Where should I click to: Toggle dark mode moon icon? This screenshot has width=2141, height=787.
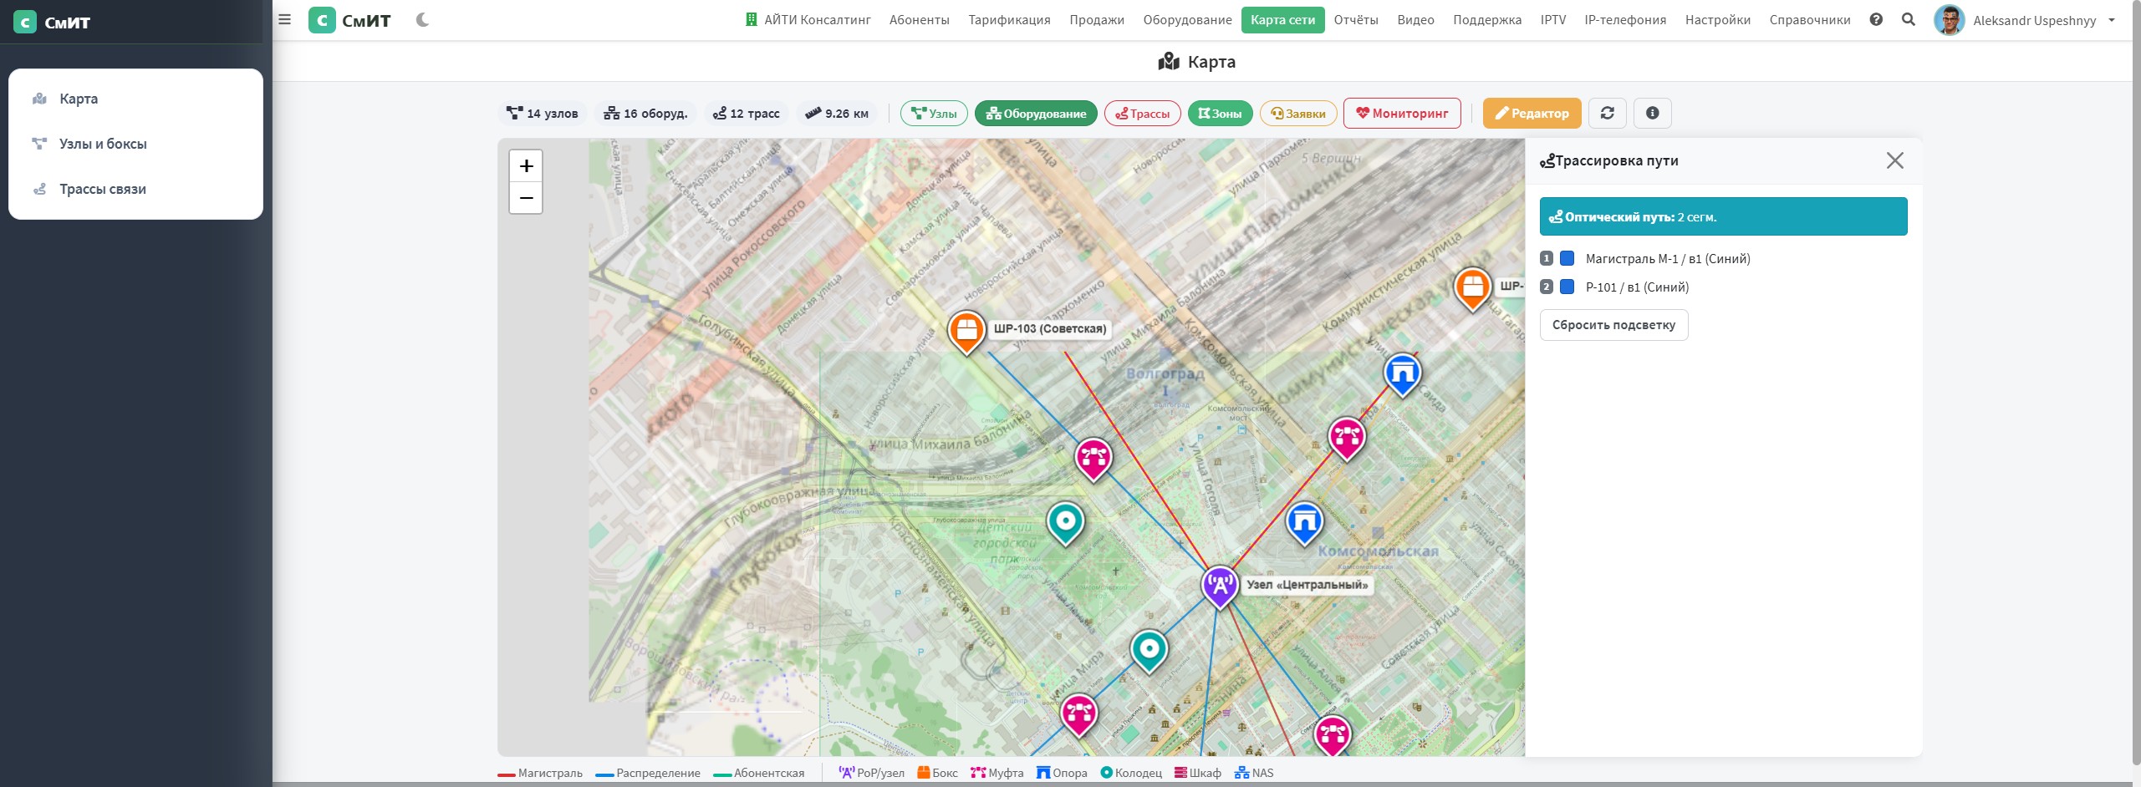tap(422, 19)
